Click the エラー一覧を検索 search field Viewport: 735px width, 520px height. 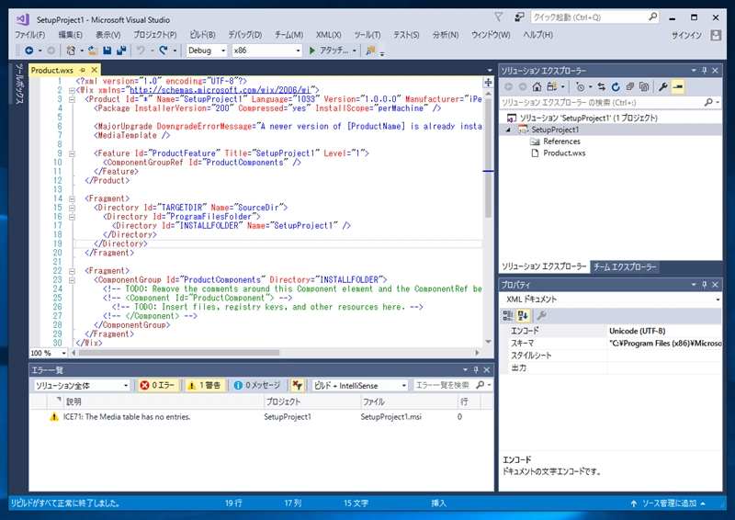pyautogui.click(x=453, y=386)
